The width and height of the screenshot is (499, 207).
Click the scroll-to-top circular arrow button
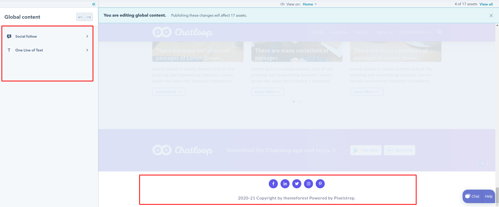[482, 163]
